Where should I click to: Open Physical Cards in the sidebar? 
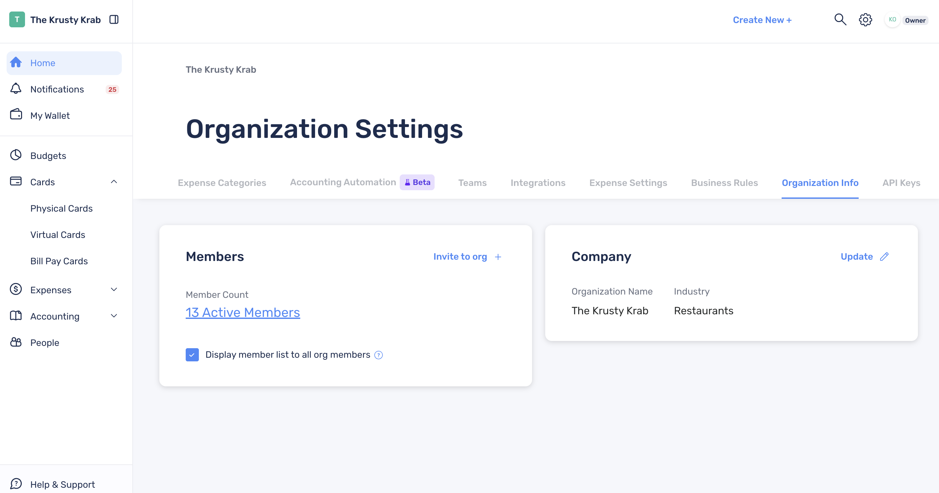(62, 208)
